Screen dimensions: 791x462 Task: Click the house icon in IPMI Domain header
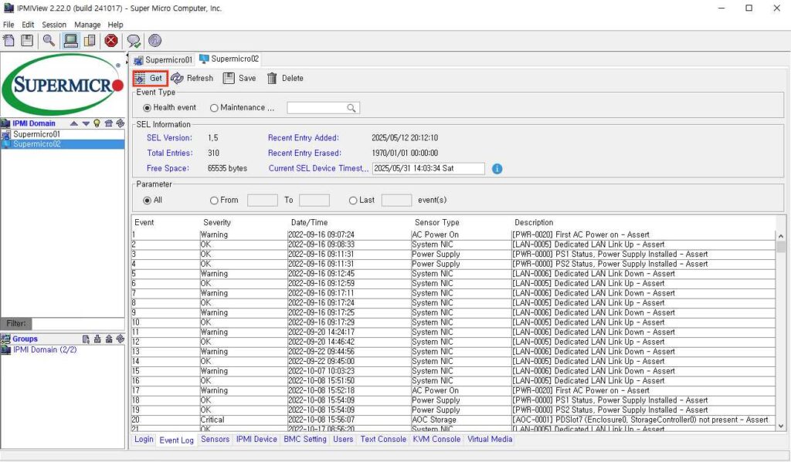pyautogui.click(x=108, y=123)
